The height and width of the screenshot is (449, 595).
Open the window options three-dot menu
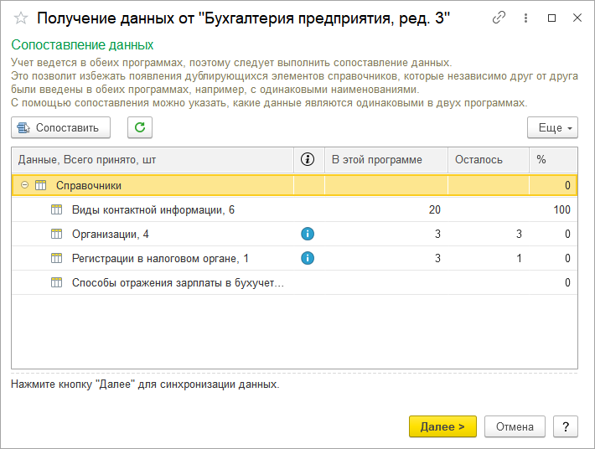pyautogui.click(x=525, y=18)
